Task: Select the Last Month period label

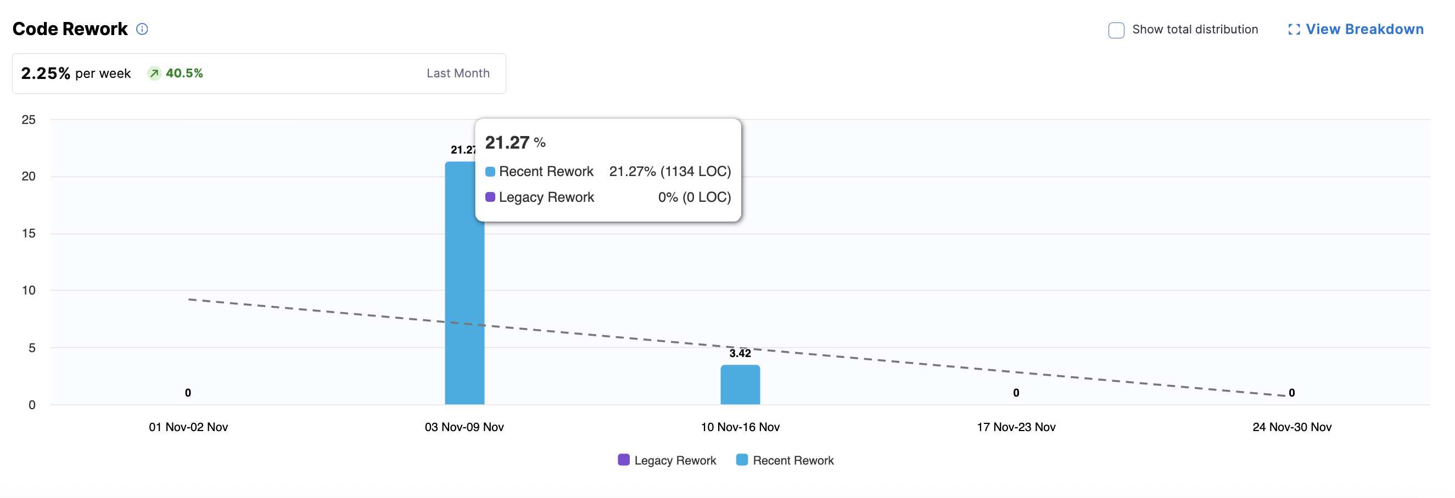Action: pyautogui.click(x=457, y=73)
